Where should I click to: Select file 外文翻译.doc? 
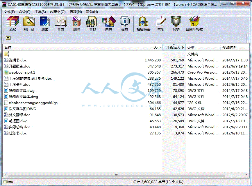(19, 115)
